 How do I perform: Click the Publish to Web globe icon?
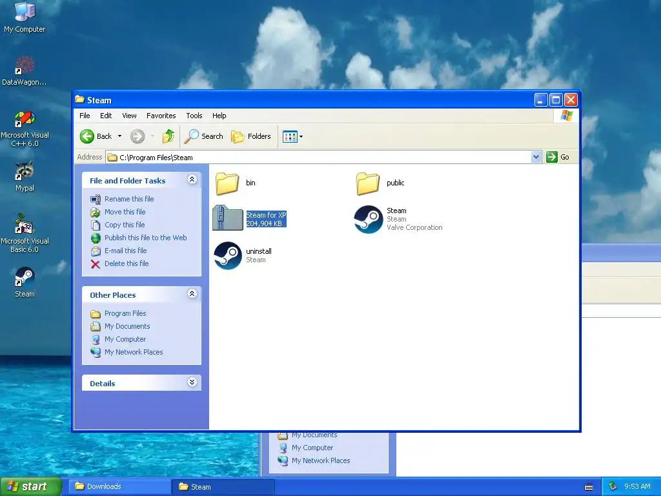click(x=96, y=238)
